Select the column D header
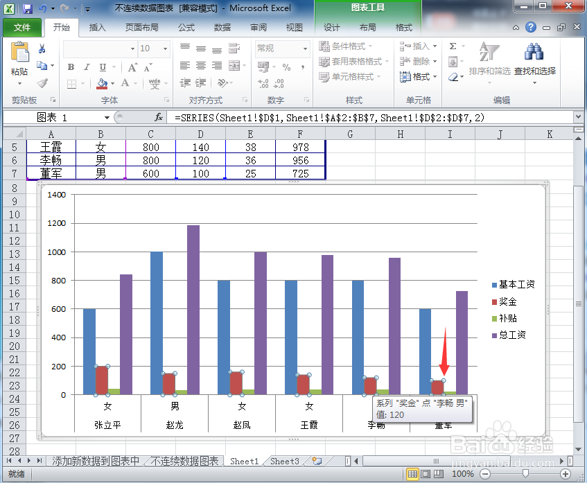Screen dimensions: 587x483 click(x=201, y=134)
